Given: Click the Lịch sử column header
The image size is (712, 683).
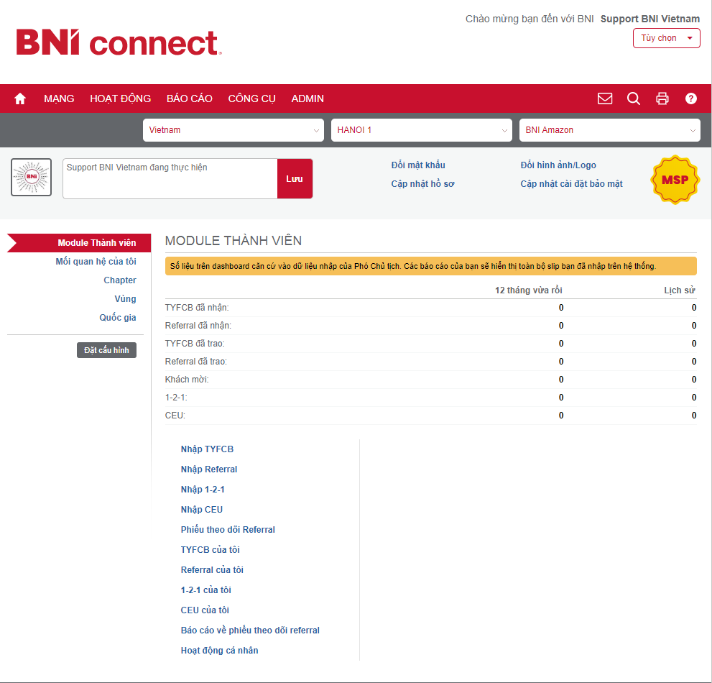Looking at the screenshot, I should click(679, 290).
